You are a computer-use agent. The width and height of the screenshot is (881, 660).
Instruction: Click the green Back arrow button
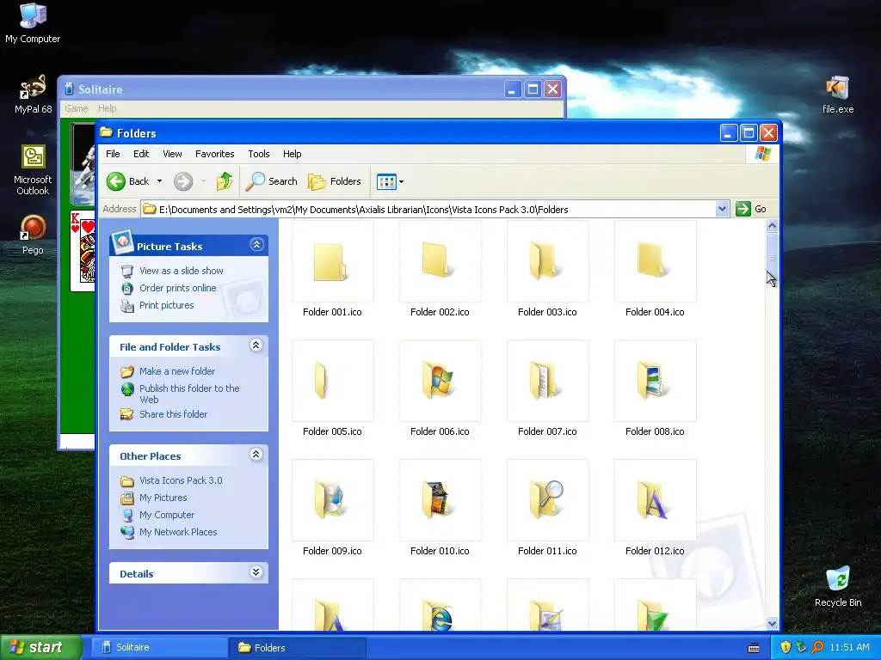(116, 181)
